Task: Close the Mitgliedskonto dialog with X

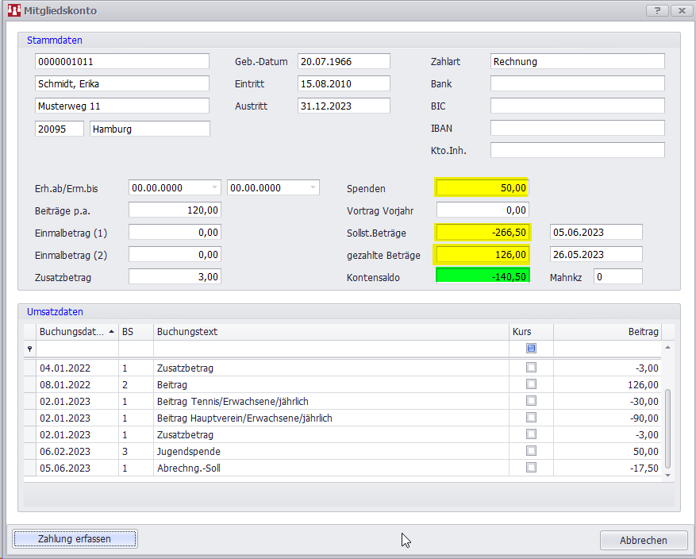Action: pos(681,10)
